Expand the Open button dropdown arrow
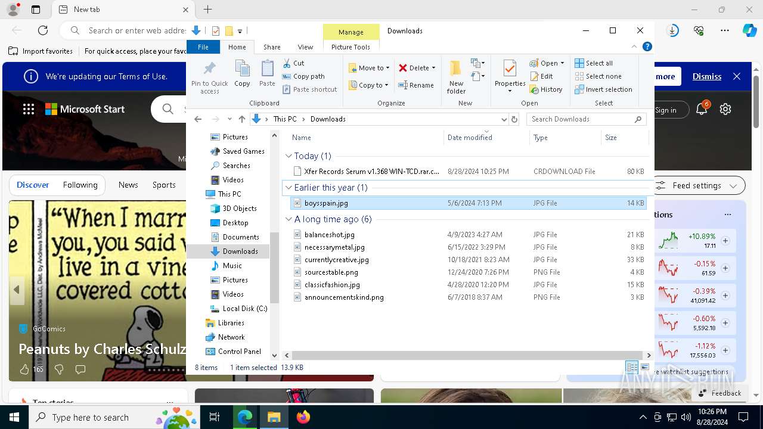Viewport: 763px width, 429px height. pyautogui.click(x=562, y=63)
